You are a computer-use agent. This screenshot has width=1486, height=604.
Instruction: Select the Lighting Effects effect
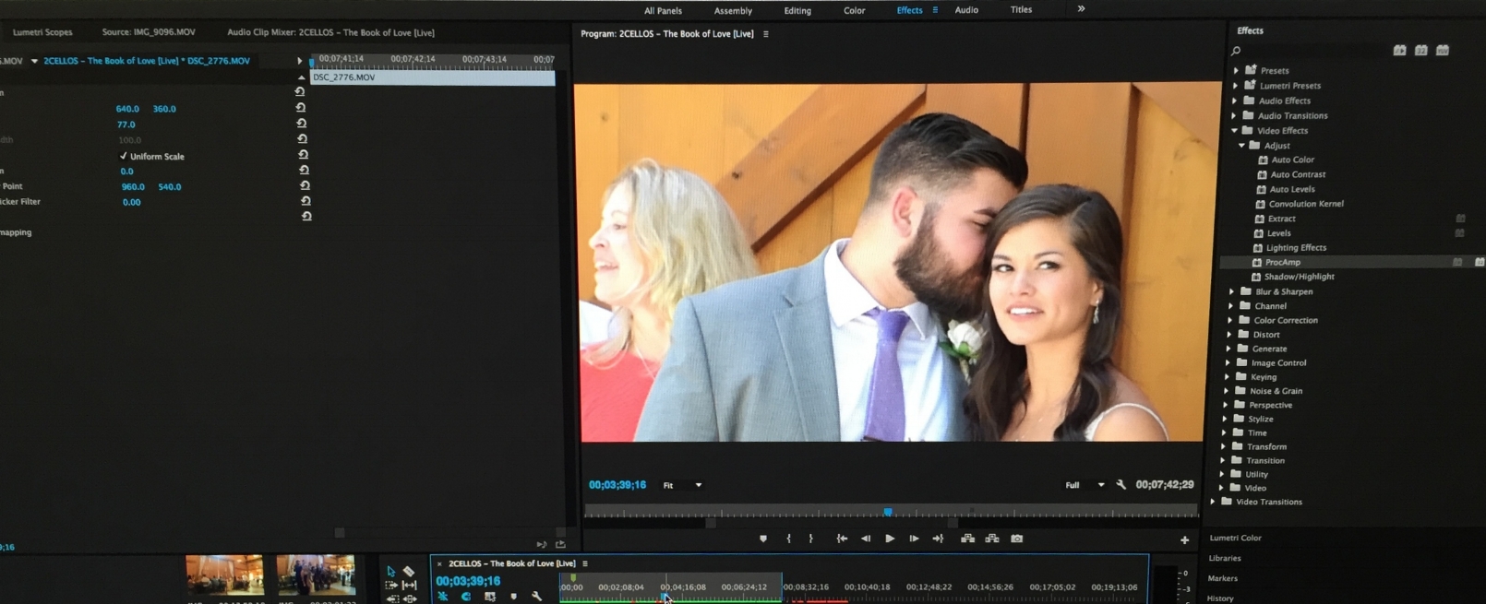click(x=1296, y=248)
